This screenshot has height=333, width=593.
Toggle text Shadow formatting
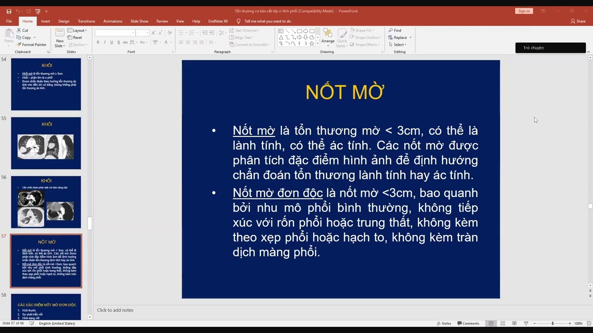(x=119, y=42)
